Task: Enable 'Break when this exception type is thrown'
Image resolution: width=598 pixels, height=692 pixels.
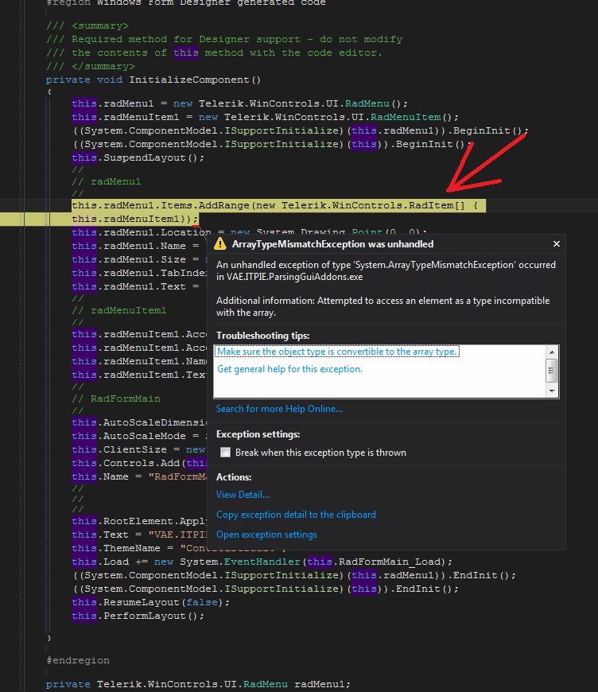Action: (226, 453)
